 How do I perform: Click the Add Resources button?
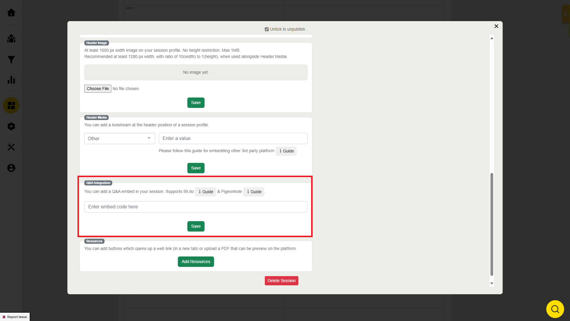[196, 262]
